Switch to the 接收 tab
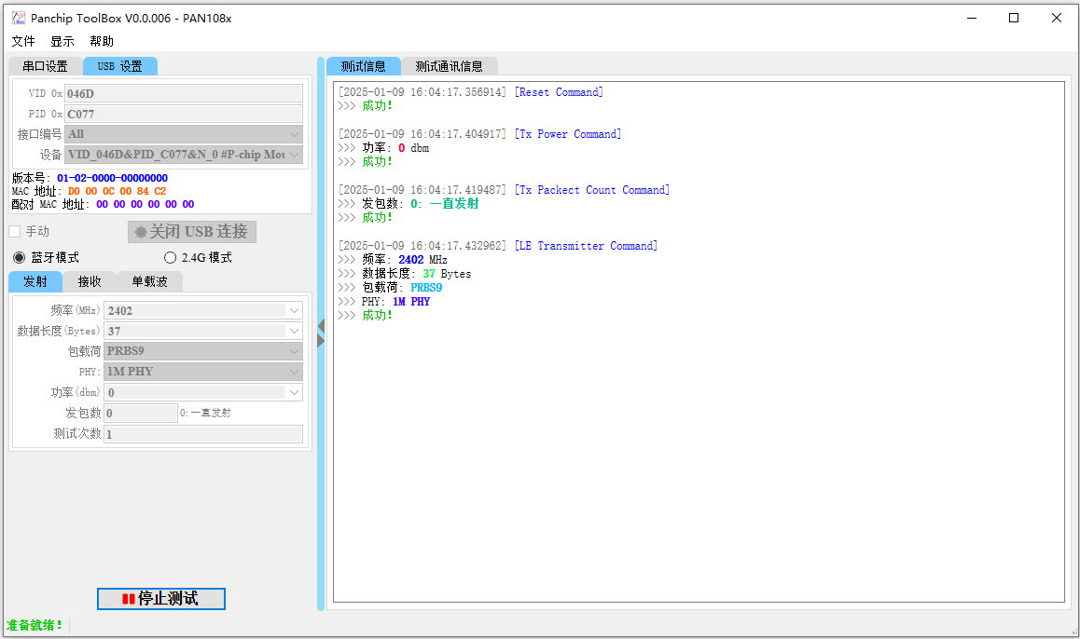Viewport: 1080px width, 639px height. [90, 281]
